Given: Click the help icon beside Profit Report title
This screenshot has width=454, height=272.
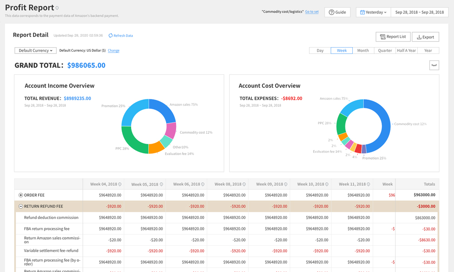Looking at the screenshot, I should 57,8.
